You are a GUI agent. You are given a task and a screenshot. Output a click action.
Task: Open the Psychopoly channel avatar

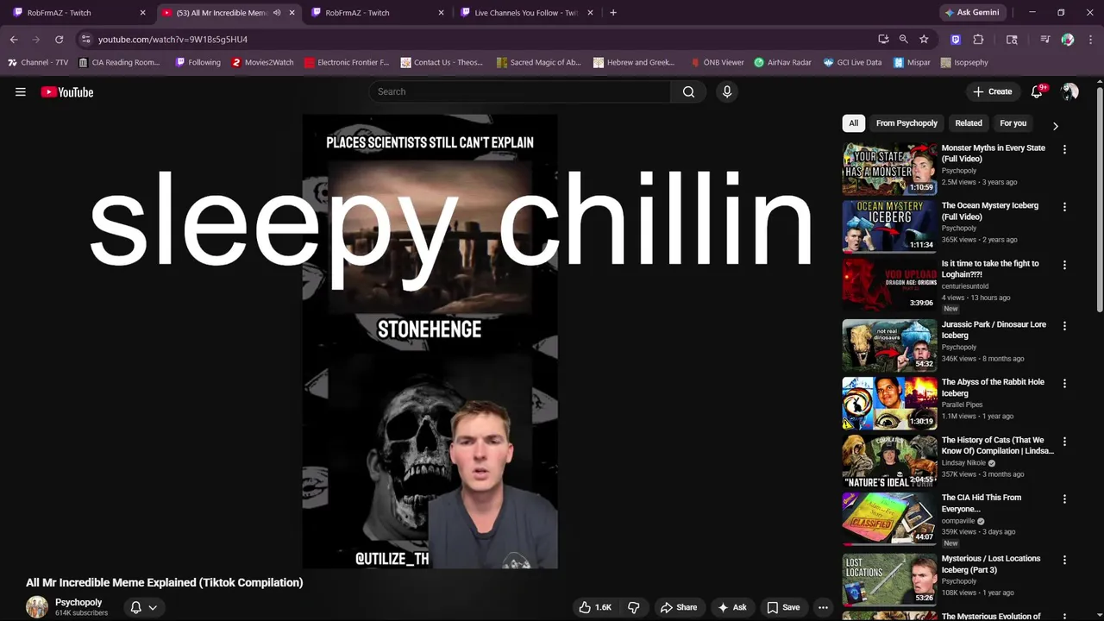coord(37,607)
